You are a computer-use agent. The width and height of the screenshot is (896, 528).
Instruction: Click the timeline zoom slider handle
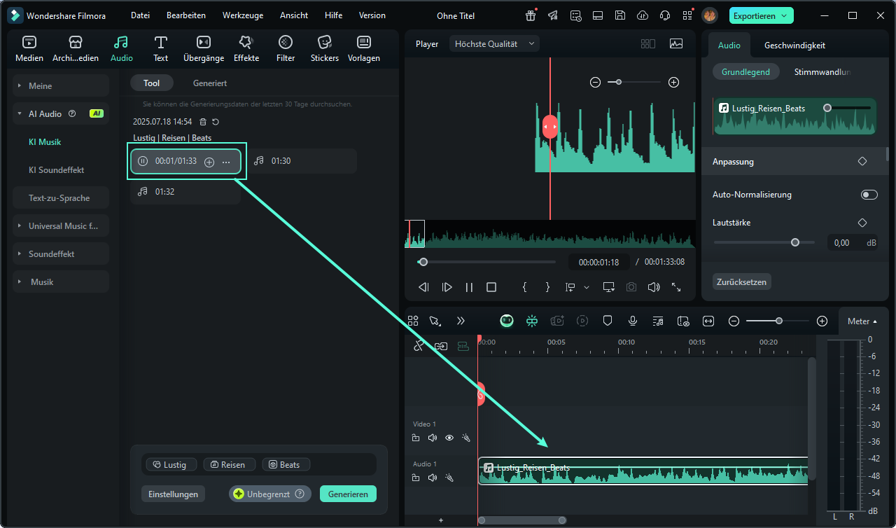tap(778, 321)
